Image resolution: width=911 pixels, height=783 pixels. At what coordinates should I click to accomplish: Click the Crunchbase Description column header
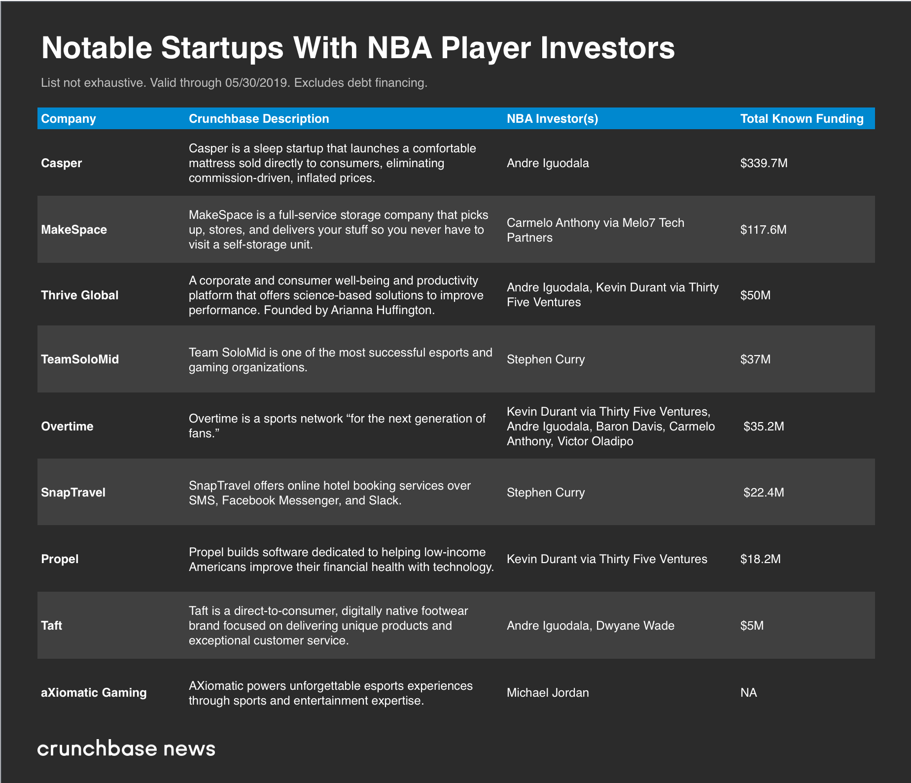tap(259, 119)
